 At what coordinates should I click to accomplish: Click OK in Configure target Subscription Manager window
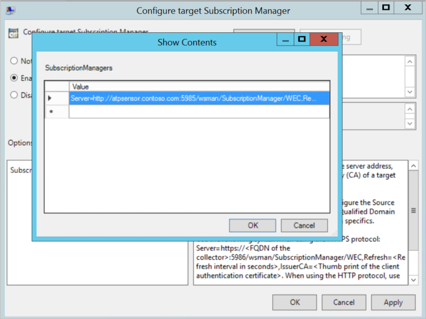point(294,302)
